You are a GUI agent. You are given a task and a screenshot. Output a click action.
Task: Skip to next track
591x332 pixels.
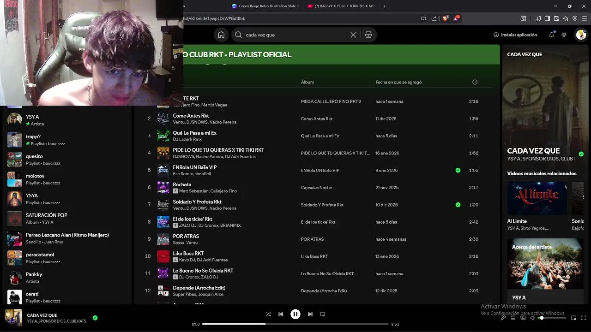(x=310, y=314)
